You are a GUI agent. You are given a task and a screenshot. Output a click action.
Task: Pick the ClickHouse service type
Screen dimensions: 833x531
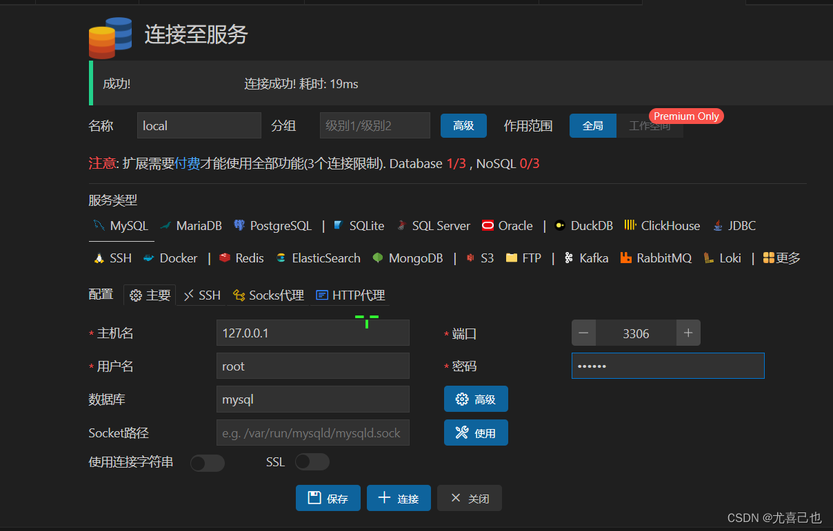[662, 226]
